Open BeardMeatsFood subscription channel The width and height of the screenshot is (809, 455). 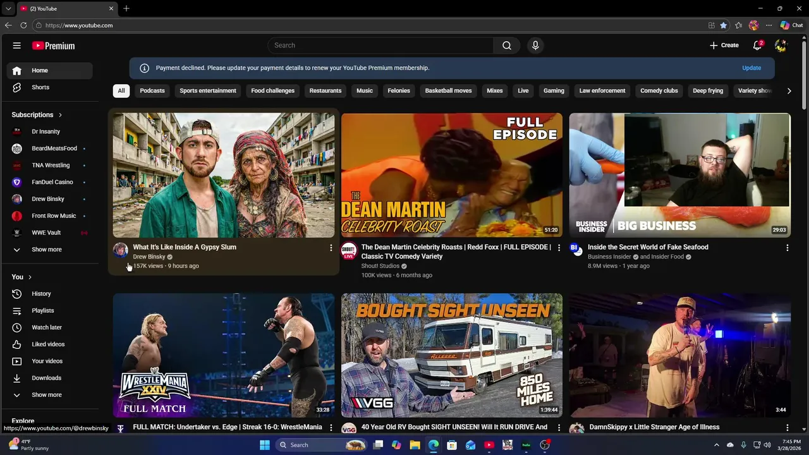(x=49, y=149)
